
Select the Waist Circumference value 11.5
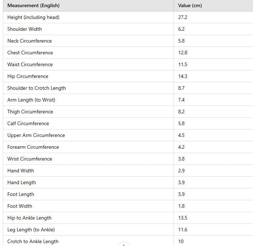tap(183, 64)
